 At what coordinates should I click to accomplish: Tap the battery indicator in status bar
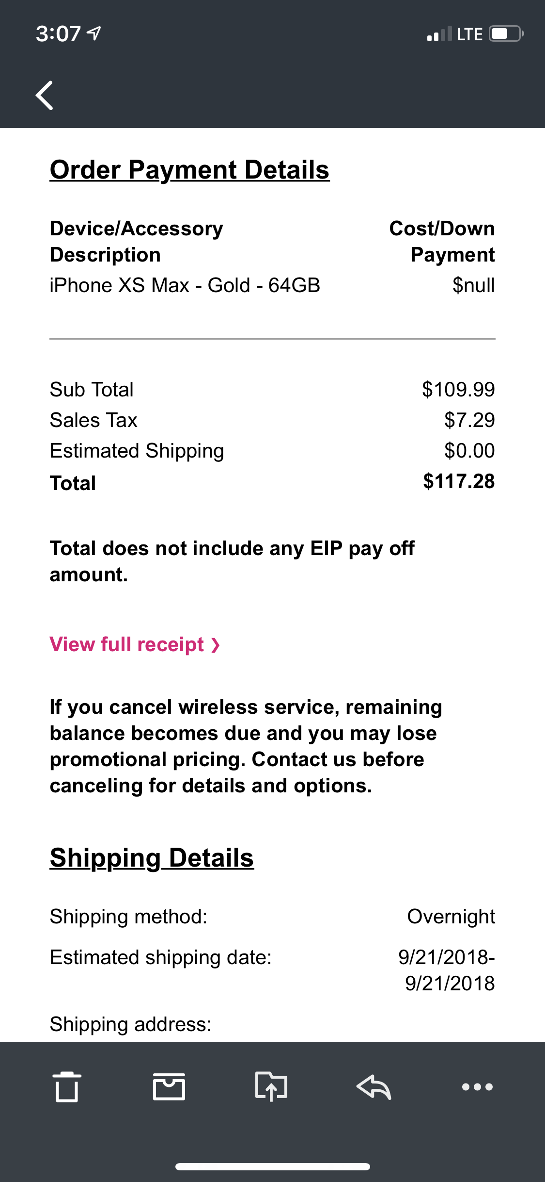pos(506,34)
